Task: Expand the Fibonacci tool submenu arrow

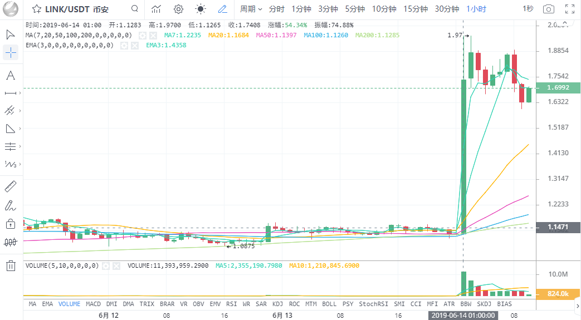Action: pyautogui.click(x=20, y=146)
